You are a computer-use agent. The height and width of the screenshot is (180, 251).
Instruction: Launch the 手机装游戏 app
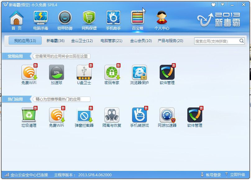[x=139, y=117]
